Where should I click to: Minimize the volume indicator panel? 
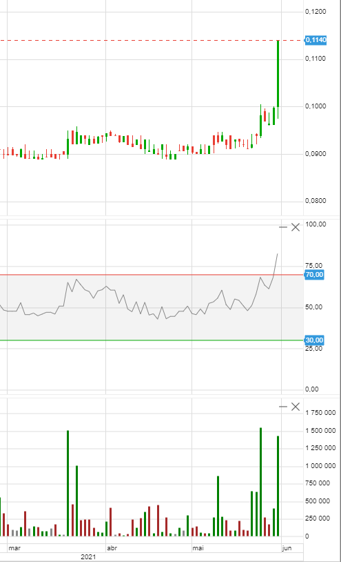(x=283, y=407)
